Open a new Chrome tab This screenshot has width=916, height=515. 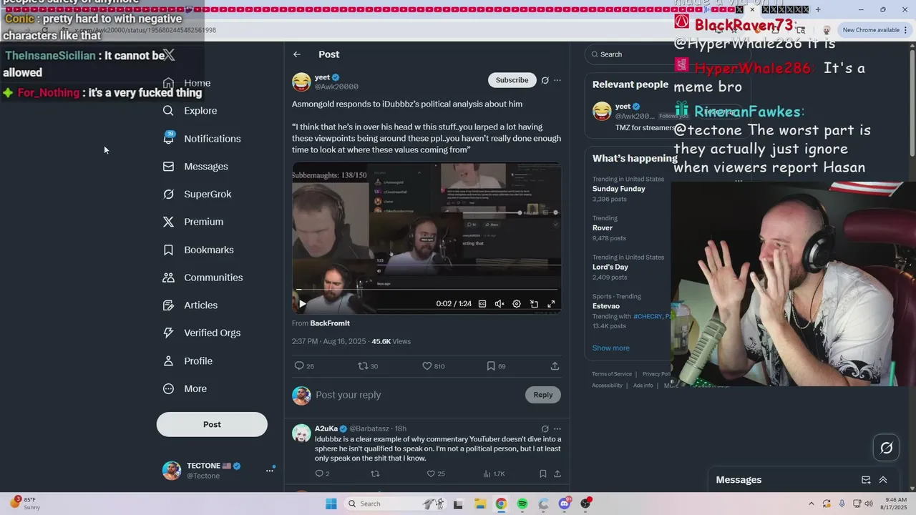(818, 10)
